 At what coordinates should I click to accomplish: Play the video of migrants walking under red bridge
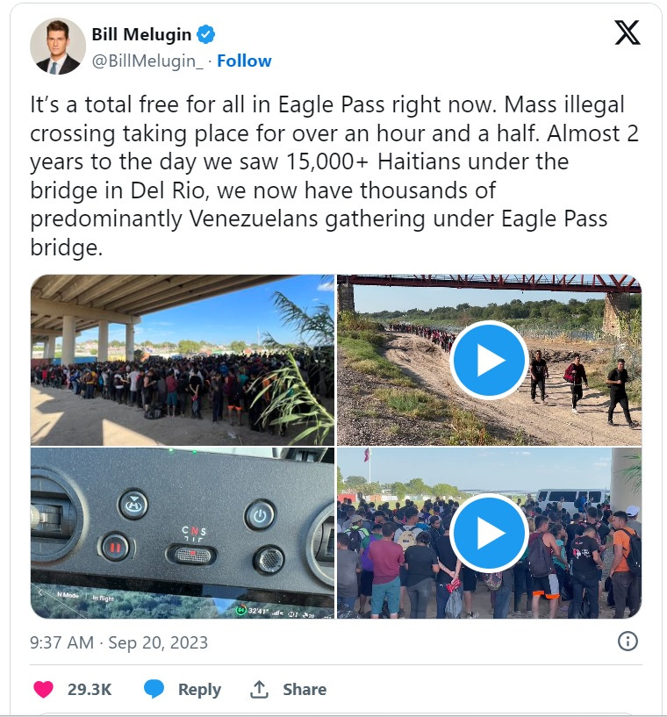pyautogui.click(x=489, y=361)
